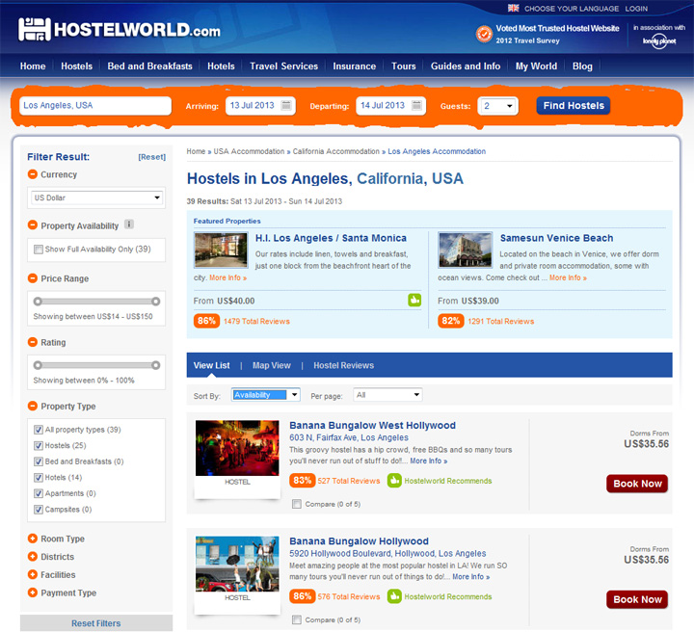694x632 pixels.
Task: Expand the Room Type filter
Action: click(33, 539)
